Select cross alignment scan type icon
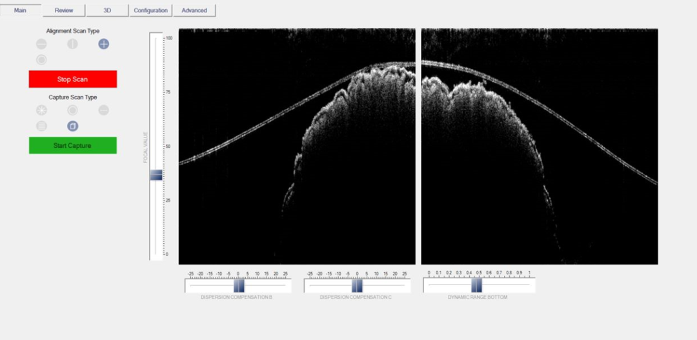Viewport: 697px width, 340px height. click(103, 44)
